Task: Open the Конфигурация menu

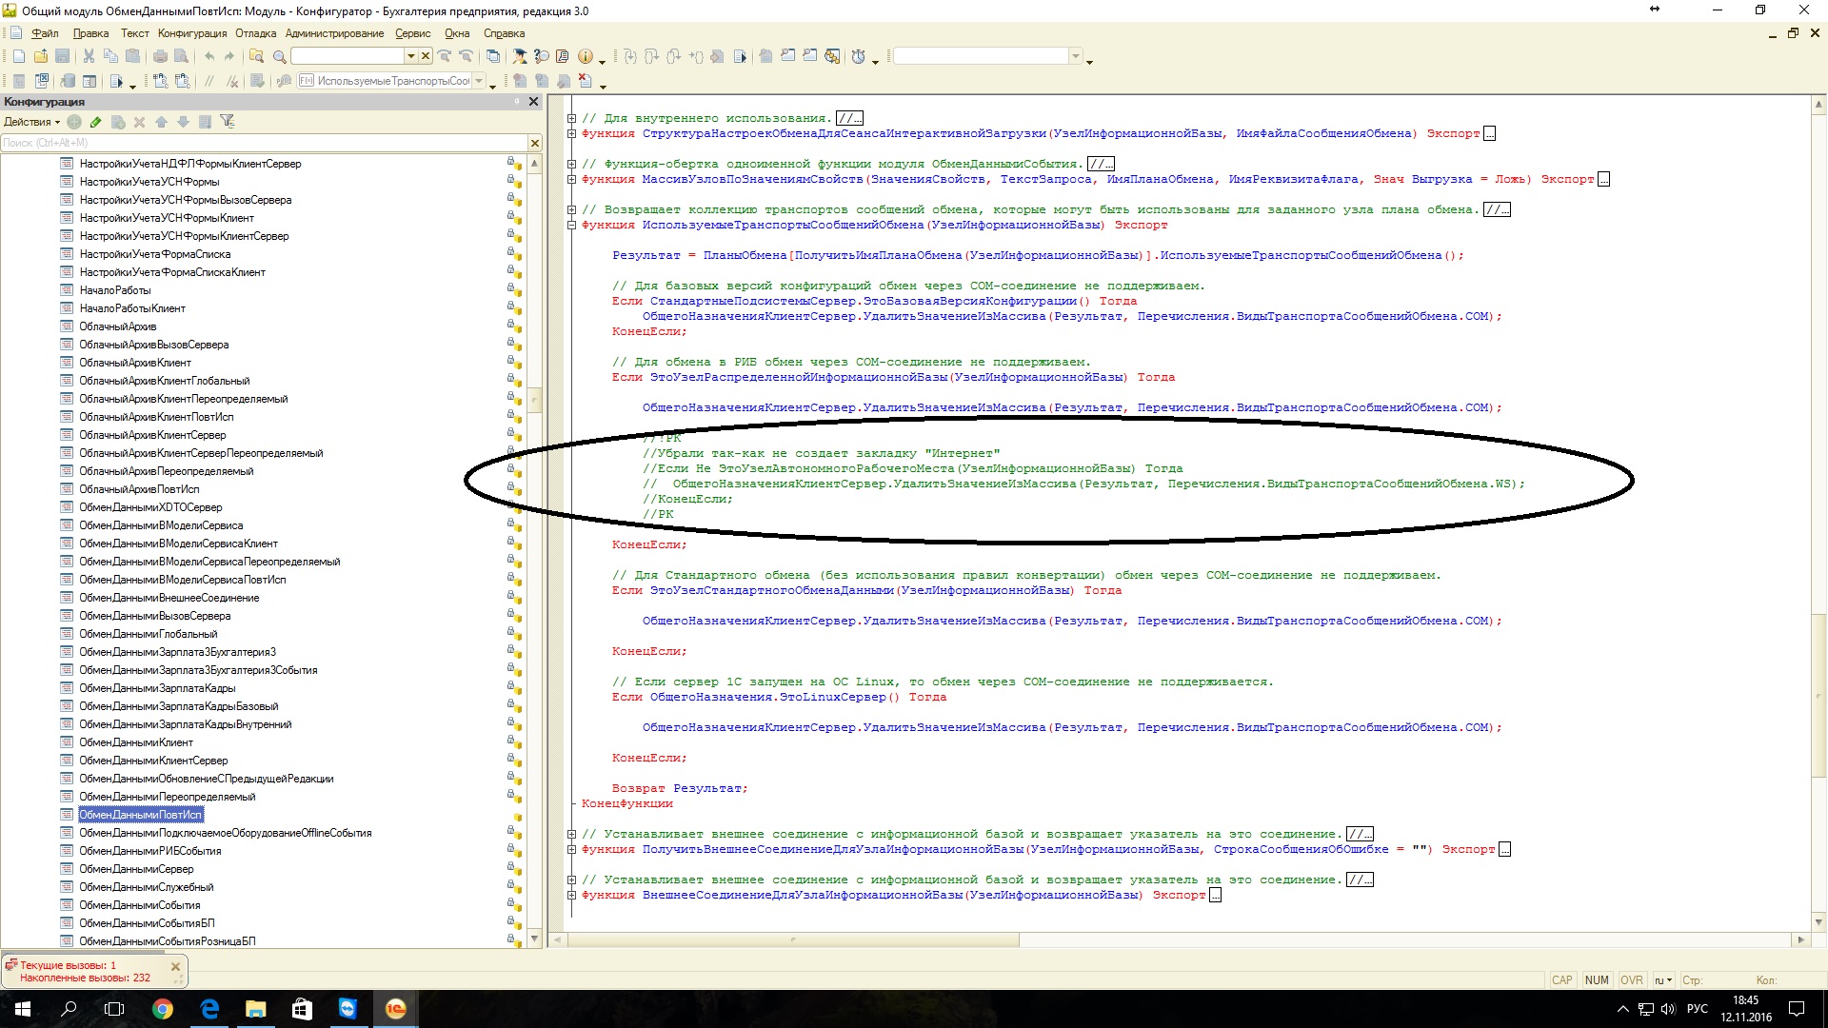Action: click(x=192, y=33)
